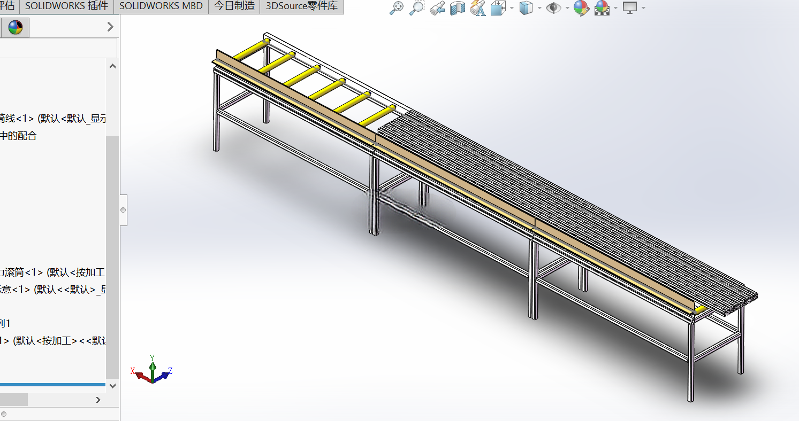Click the feature tree scroll-down arrow
Viewport: 799px width, 421px height.
[112, 385]
